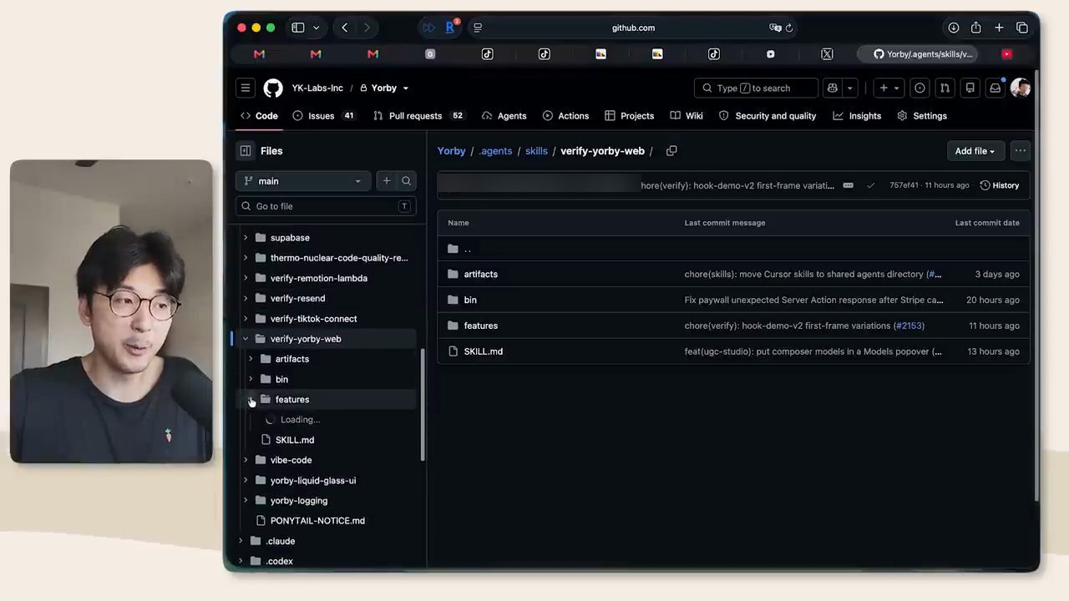The height and width of the screenshot is (601, 1069).
Task: Open the features folder in file list
Action: point(481,326)
